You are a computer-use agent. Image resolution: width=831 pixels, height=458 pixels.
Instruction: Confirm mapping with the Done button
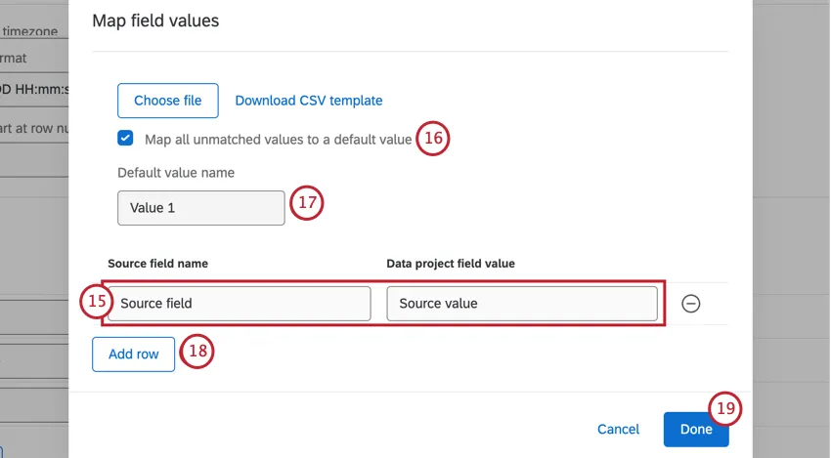point(695,430)
